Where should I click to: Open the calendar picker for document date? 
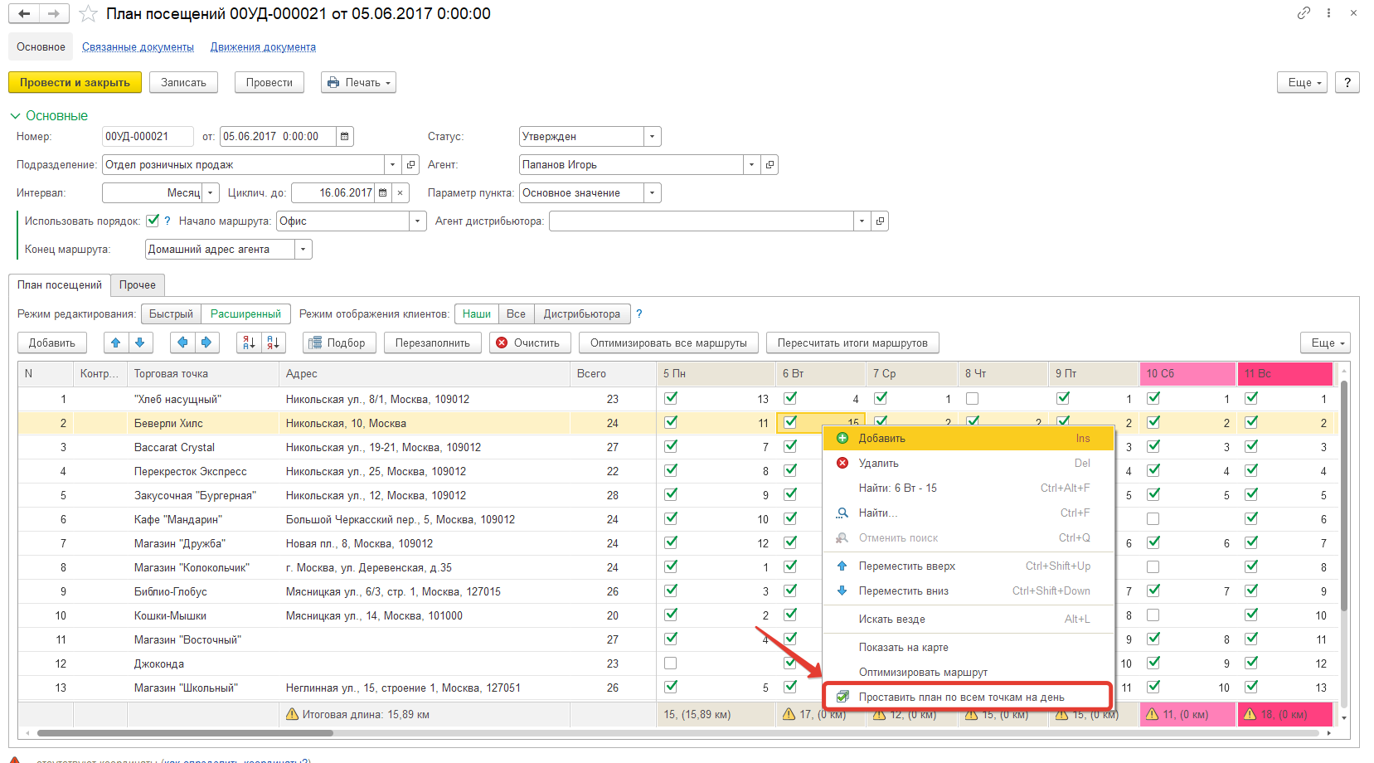(345, 137)
